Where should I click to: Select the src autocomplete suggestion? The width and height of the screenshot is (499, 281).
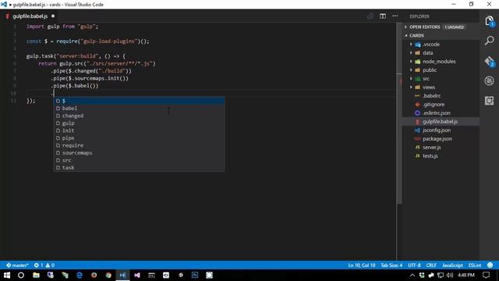[139, 160]
